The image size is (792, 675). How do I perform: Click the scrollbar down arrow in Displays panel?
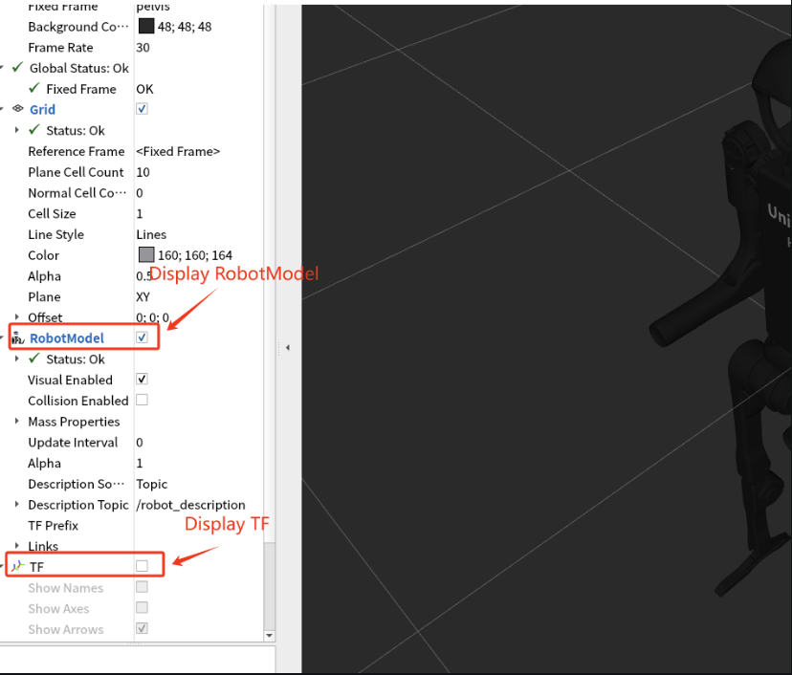coord(269,636)
